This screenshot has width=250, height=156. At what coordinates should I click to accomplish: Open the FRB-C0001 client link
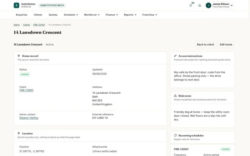(26, 90)
